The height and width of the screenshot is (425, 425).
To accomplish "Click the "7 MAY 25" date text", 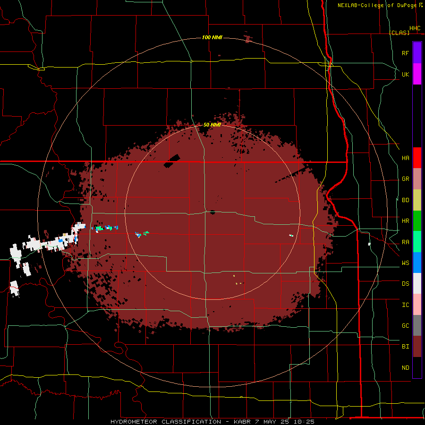I will point(272,422).
